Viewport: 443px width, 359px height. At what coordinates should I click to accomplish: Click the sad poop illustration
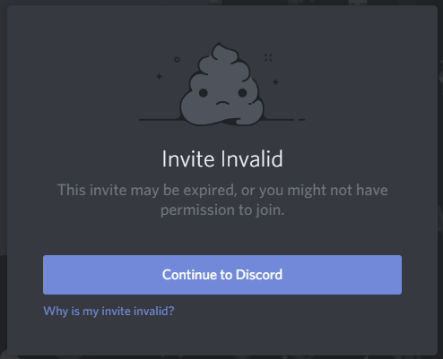pyautogui.click(x=221, y=84)
